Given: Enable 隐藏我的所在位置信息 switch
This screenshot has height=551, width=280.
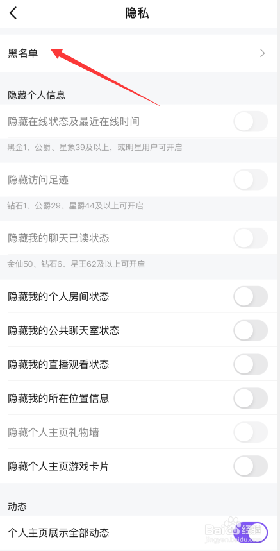Looking at the screenshot, I should pos(251,398).
